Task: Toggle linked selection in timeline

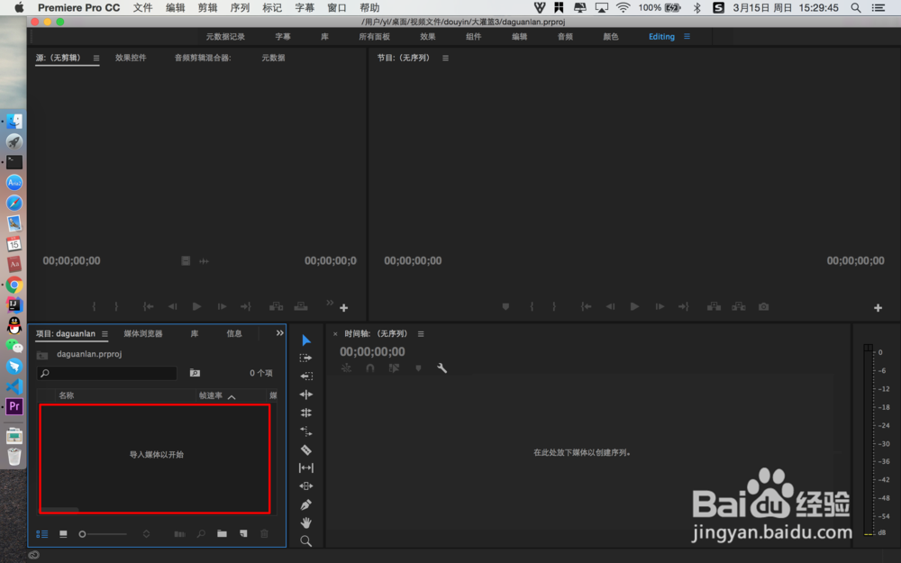Action: click(x=395, y=368)
